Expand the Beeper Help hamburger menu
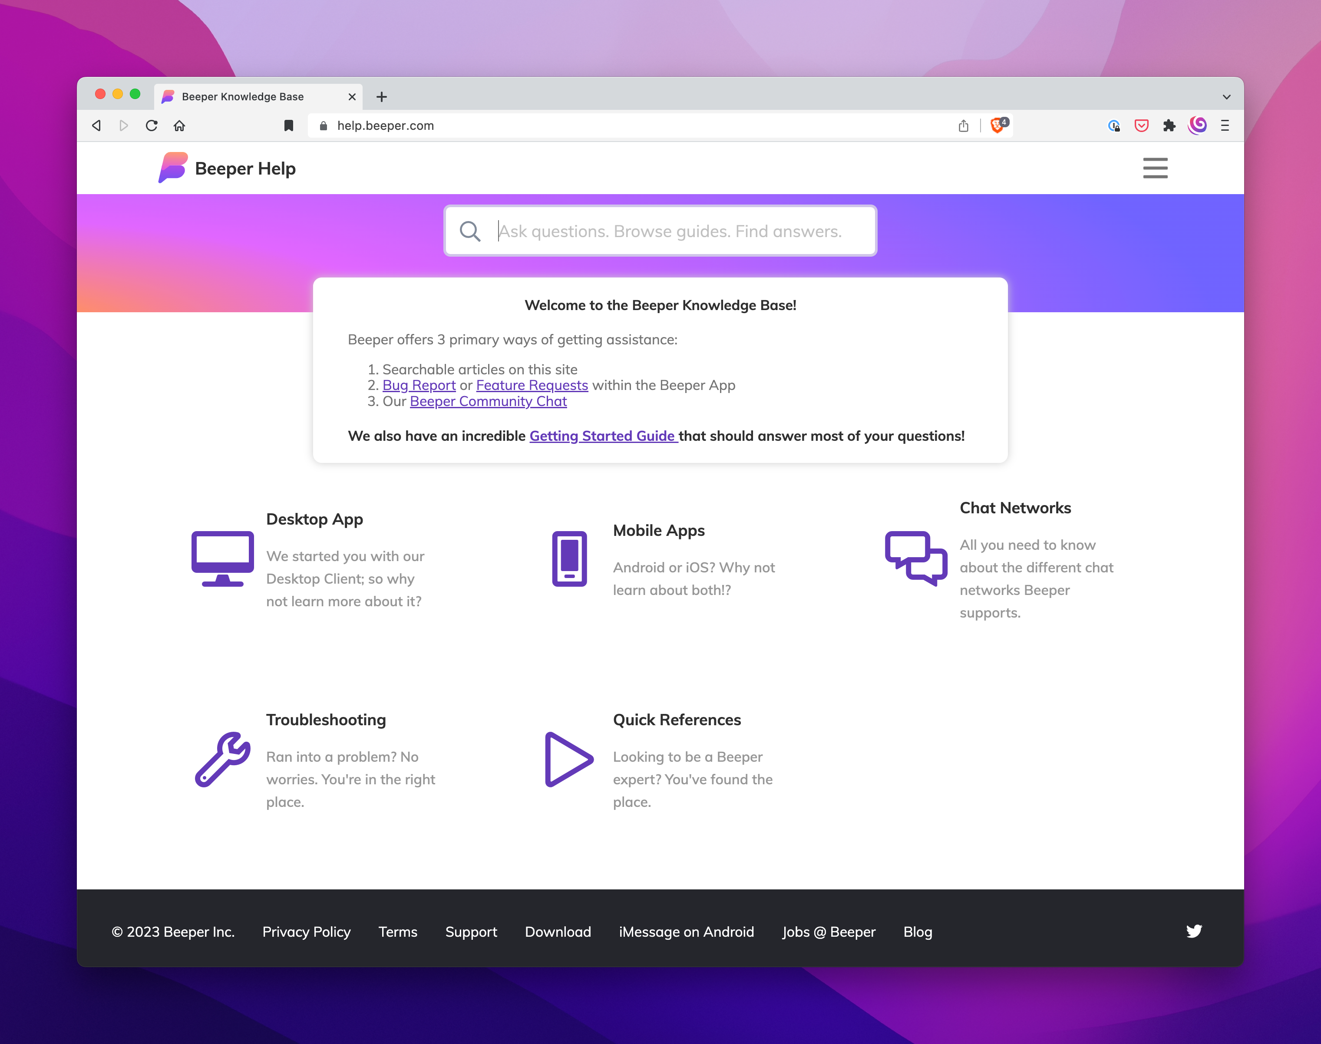Screen dimensions: 1321x1044 (x=1155, y=168)
